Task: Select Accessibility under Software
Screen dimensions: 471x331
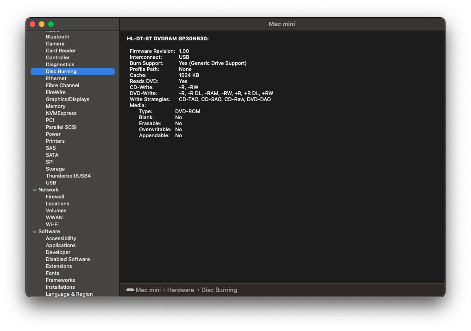Action: click(x=61, y=238)
